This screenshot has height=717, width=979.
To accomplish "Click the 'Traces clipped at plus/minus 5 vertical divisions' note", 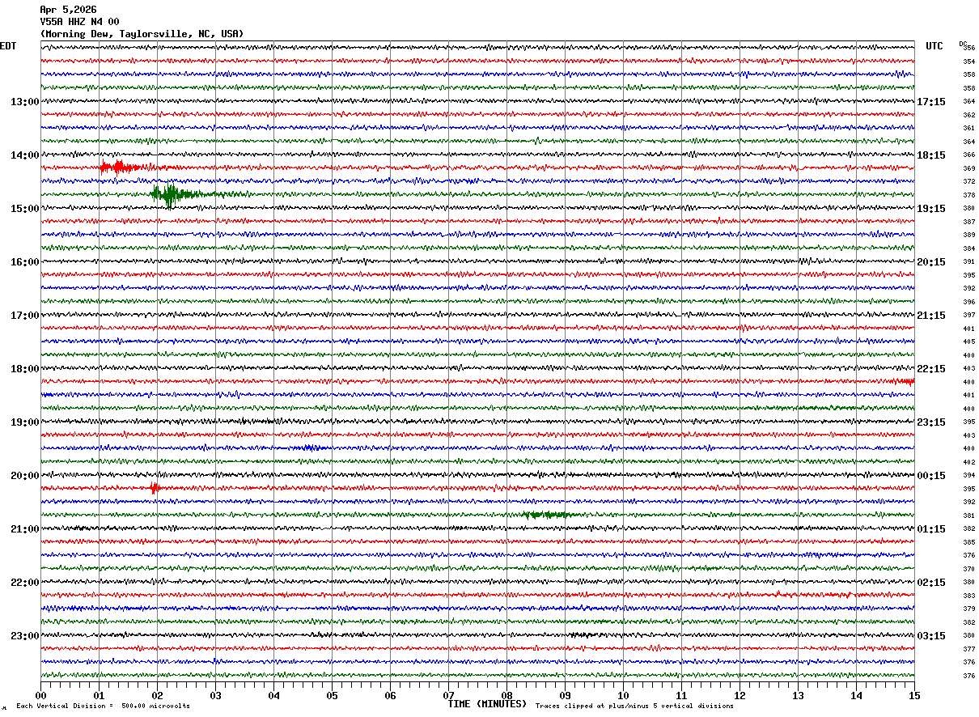I will [634, 706].
